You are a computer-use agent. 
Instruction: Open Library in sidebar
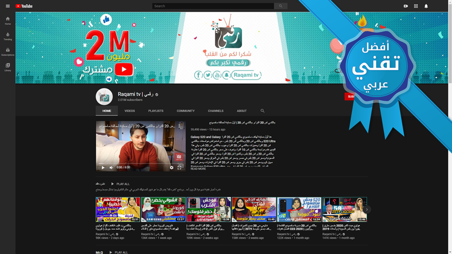[x=8, y=68]
